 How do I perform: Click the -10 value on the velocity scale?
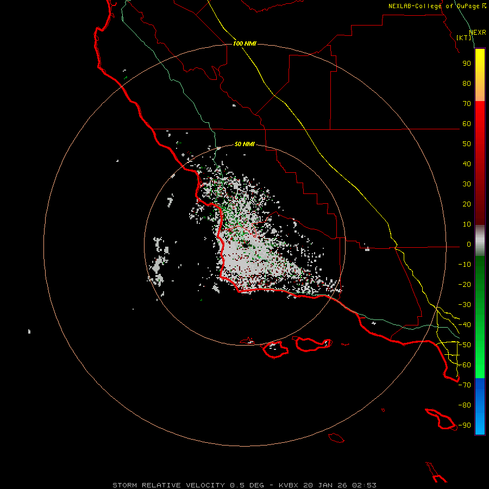465,265
